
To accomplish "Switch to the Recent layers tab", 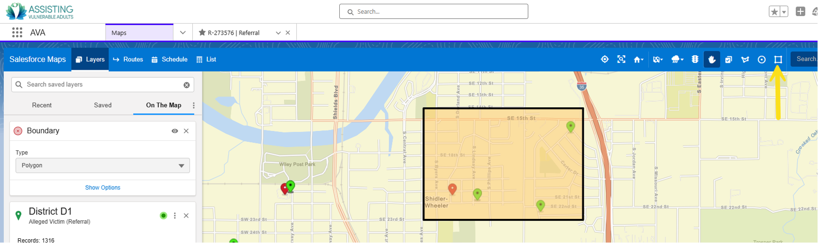I will 42,105.
